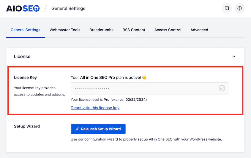Click Deactivate this license key link

click(x=95, y=108)
